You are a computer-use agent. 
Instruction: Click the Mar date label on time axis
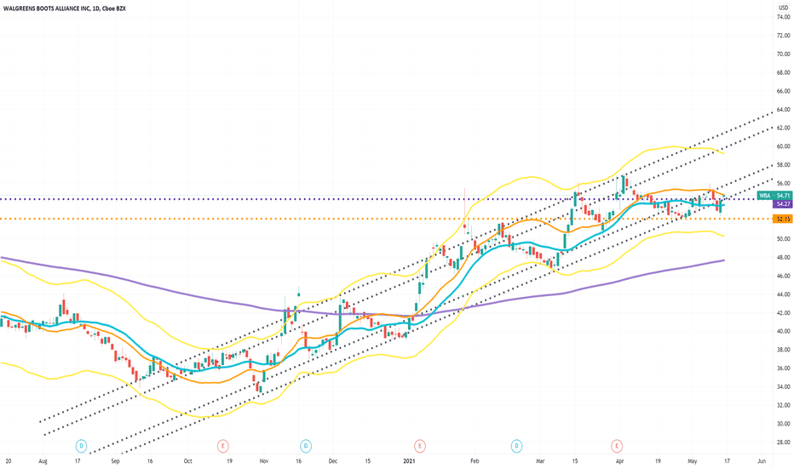540,461
